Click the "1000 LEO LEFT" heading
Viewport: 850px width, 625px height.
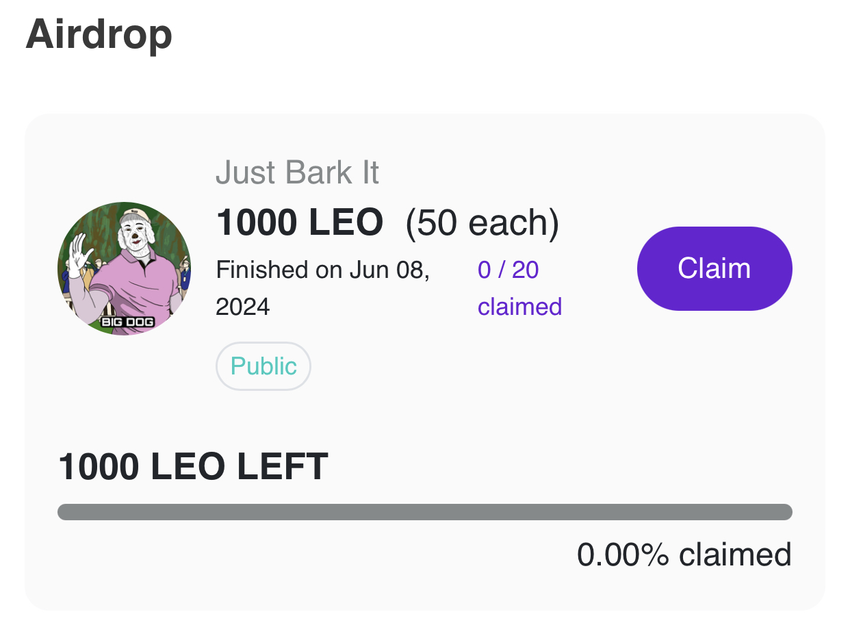pos(193,467)
